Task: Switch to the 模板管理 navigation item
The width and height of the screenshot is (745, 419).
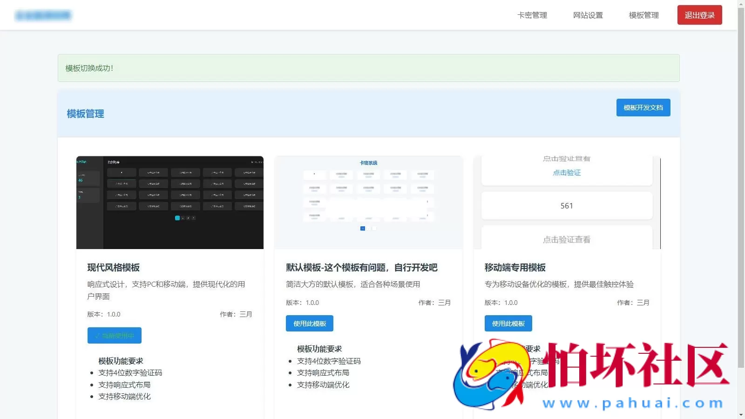Action: coord(643,15)
